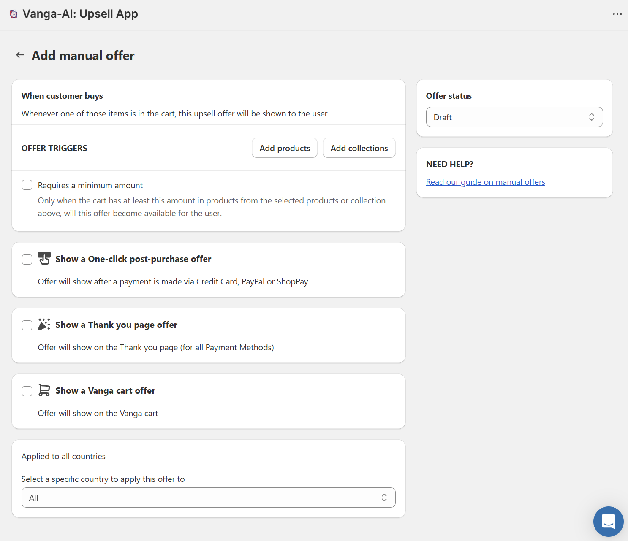The width and height of the screenshot is (628, 541).
Task: Click the Show a Vanga cart offer heading
Action: click(x=105, y=391)
